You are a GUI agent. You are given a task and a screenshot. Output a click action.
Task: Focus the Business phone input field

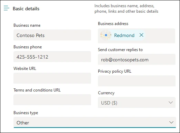click(52, 57)
